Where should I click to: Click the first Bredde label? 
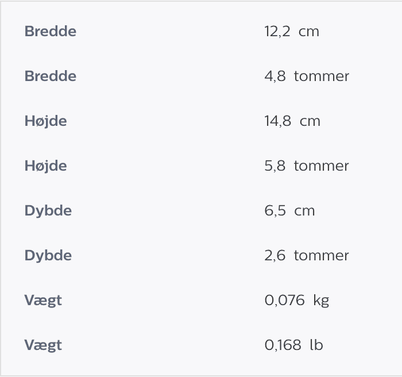51,31
